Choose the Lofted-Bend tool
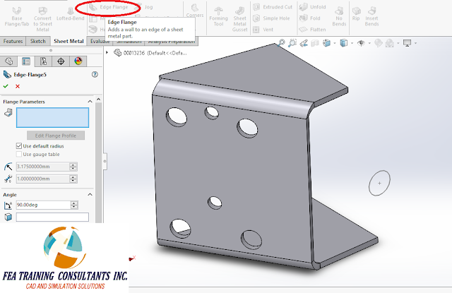Viewport: 452px width, 293px height. [71, 14]
